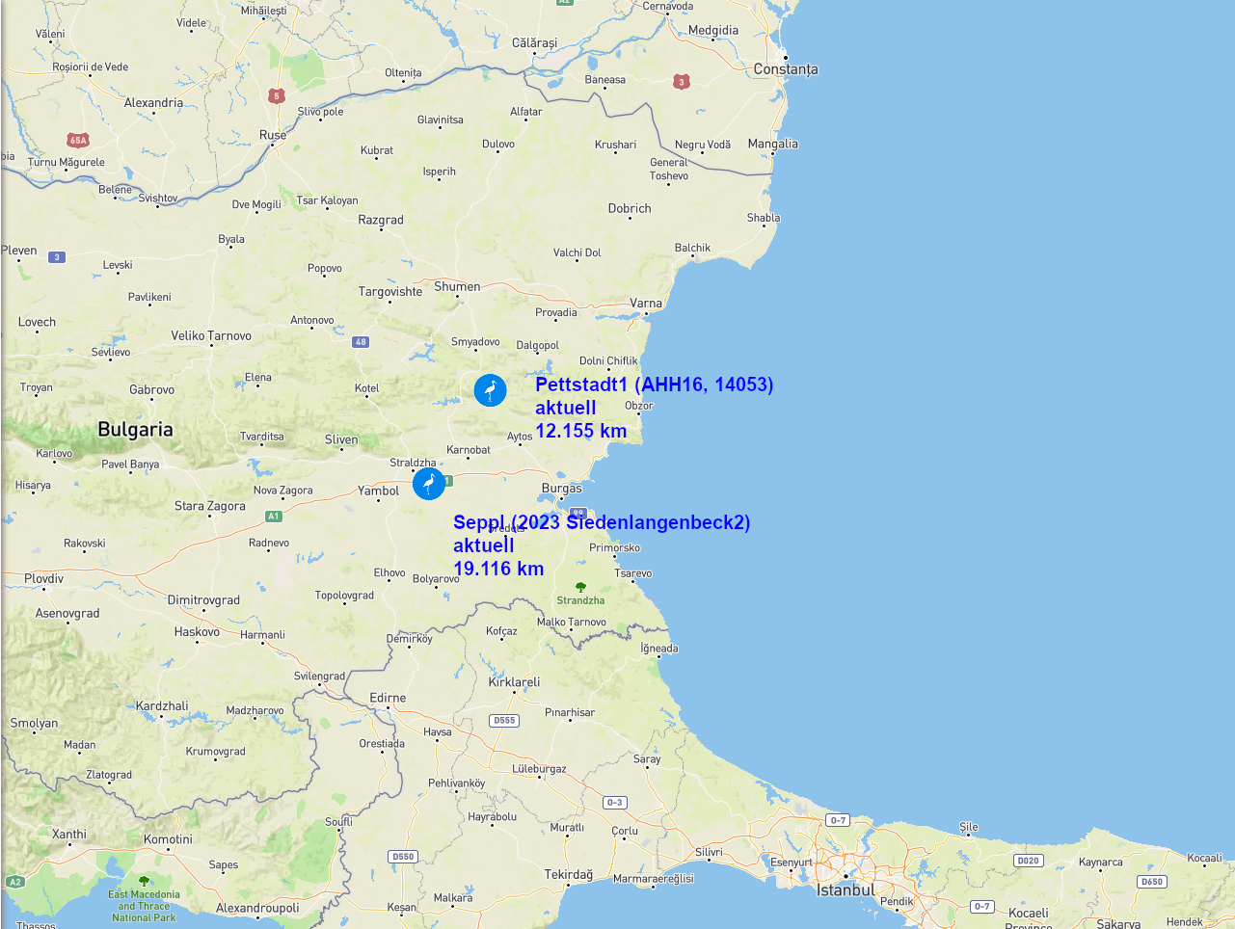Click the route 5 shield near Ruse

click(278, 95)
